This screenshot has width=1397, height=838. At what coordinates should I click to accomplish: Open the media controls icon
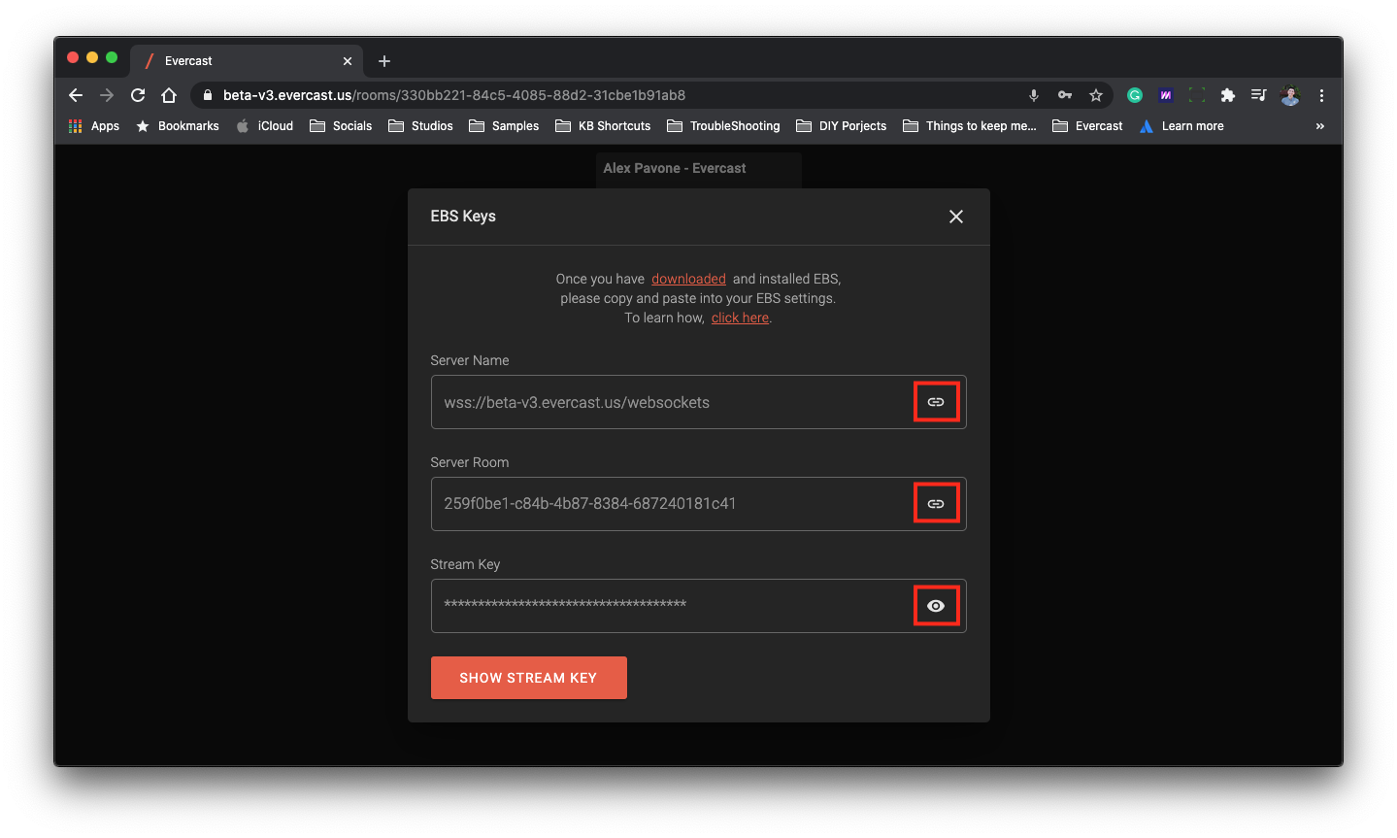click(1259, 95)
